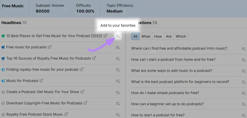Add 'Top 16 Sources of Royalty Free Music' to favorites
This screenshot has height=118, width=247.
pos(118,59)
